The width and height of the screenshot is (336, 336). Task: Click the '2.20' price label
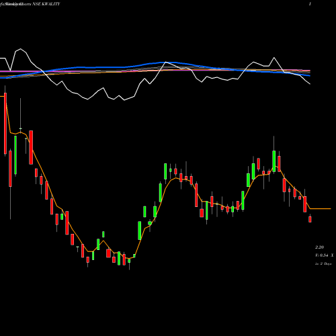tap(319, 247)
